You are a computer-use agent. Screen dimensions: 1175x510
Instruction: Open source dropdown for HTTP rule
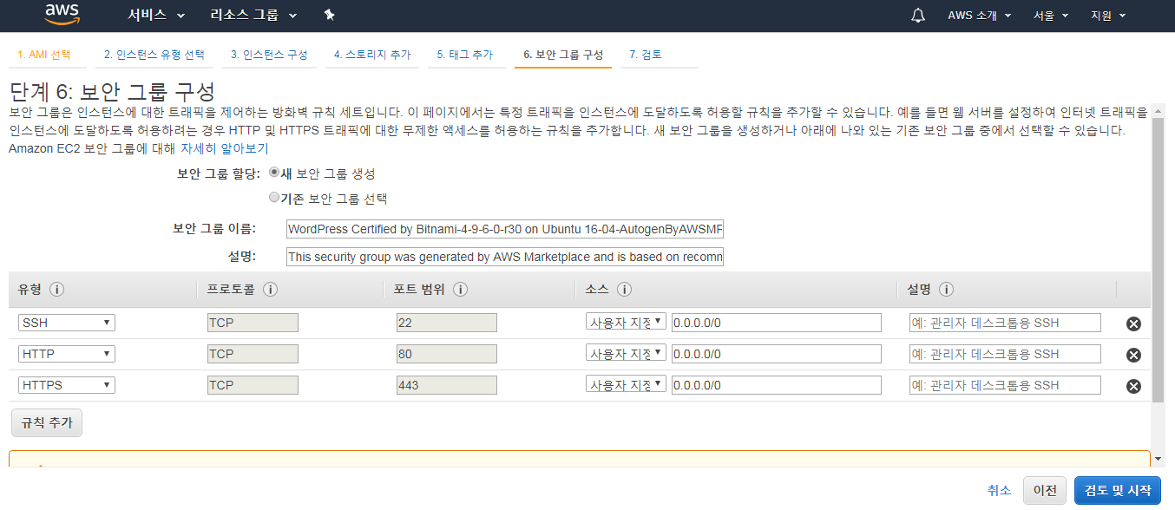click(626, 354)
